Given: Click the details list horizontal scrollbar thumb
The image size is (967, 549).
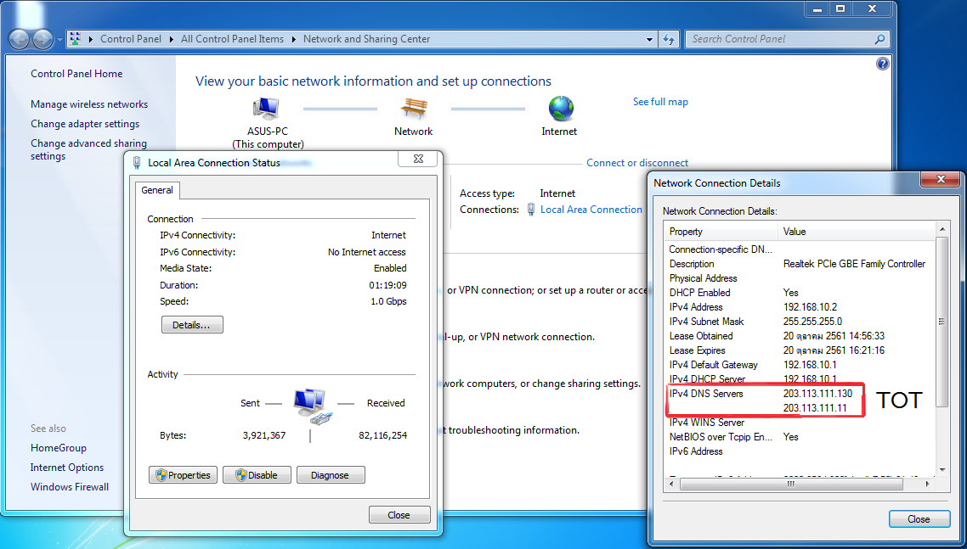Looking at the screenshot, I should (x=791, y=485).
